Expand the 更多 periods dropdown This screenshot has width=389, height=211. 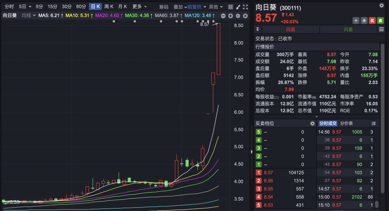click(x=139, y=6)
